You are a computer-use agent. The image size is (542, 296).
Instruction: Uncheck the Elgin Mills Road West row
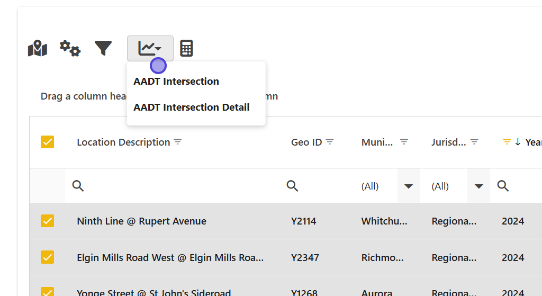coord(48,257)
